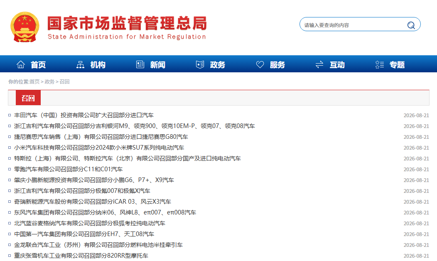Click the magnifier search icon
The image size is (437, 261).
(x=411, y=25)
